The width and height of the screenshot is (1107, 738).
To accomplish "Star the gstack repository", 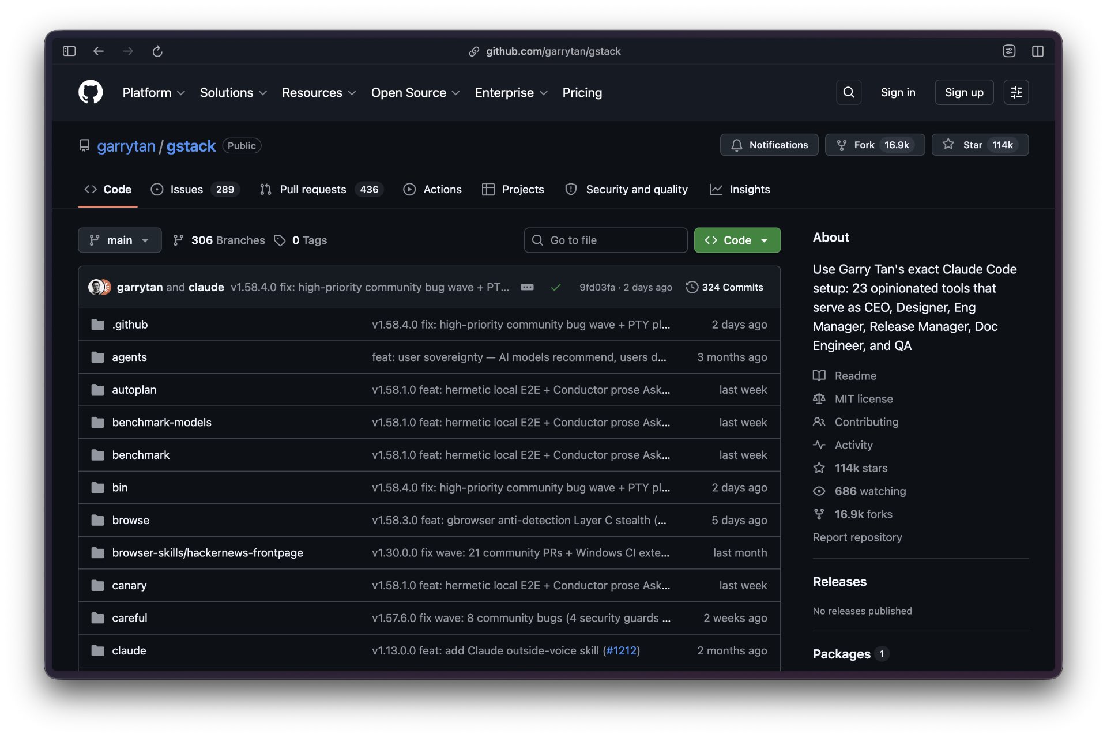I will pos(980,145).
